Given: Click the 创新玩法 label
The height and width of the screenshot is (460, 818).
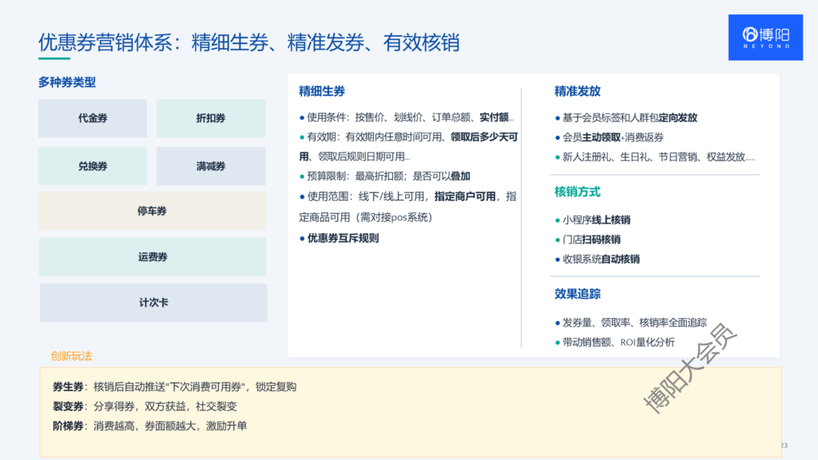Looking at the screenshot, I should point(71,356).
